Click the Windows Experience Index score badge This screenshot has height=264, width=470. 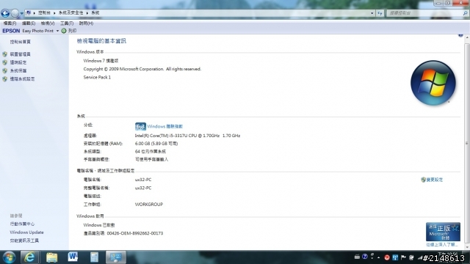point(140,126)
